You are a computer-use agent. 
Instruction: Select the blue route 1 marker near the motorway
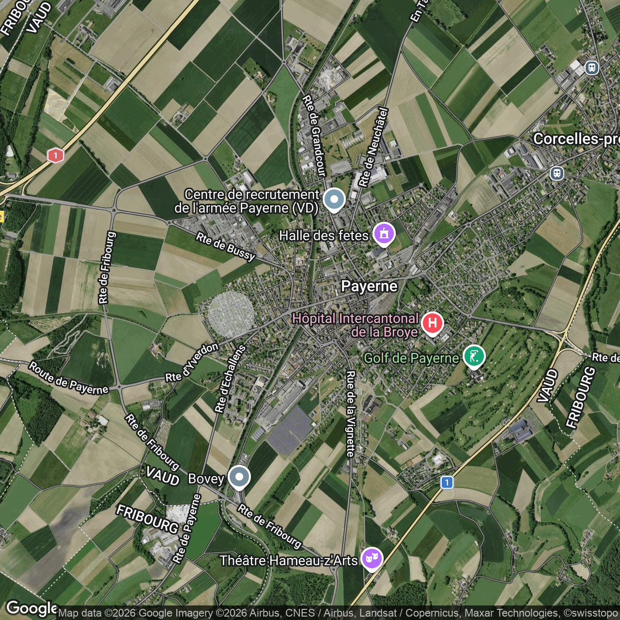point(446,482)
